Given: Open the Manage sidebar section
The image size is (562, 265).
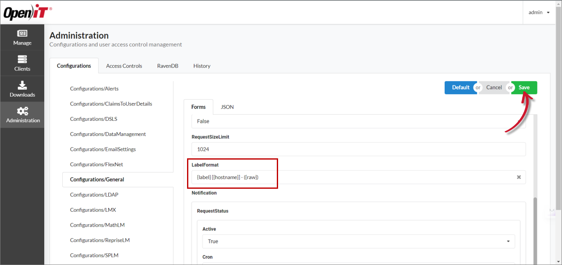Looking at the screenshot, I should 22,37.
